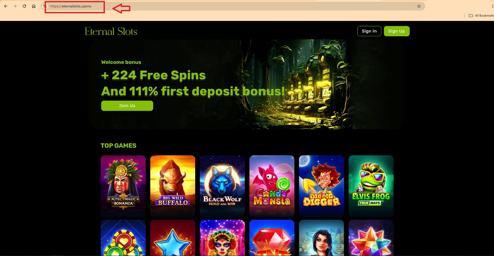Open the Aztec Magic Bonanza game
The height and width of the screenshot is (256, 494).
pos(123,186)
